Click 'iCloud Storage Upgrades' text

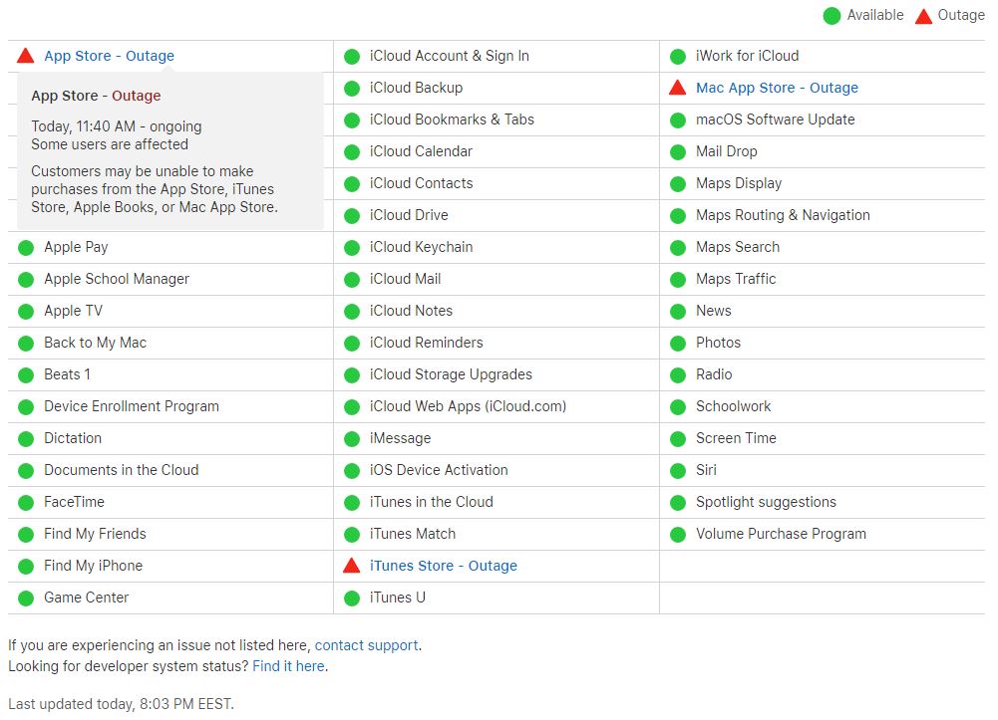pos(451,374)
